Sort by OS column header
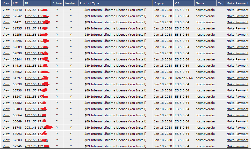This screenshot has width=251, height=149. (x=177, y=3)
